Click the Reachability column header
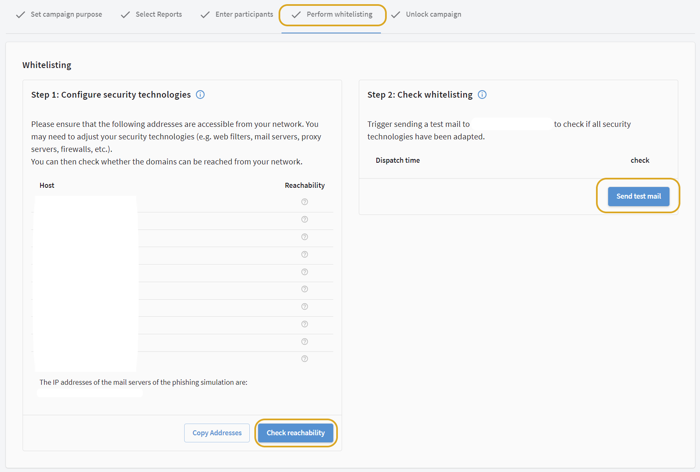 [x=304, y=185]
